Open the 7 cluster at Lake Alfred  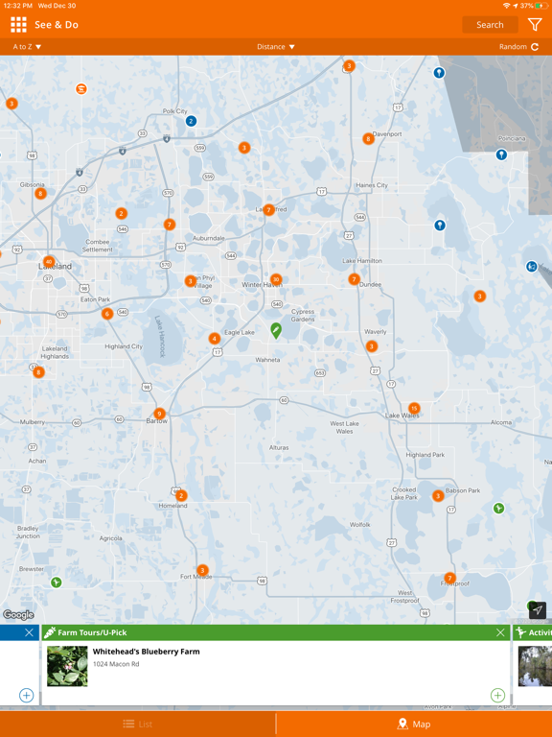pos(268,209)
